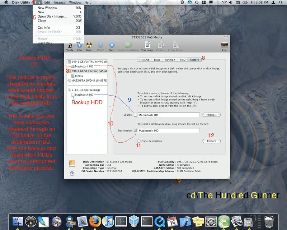Open the Help menu
The height and width of the screenshot is (230, 287).
(x=88, y=3)
